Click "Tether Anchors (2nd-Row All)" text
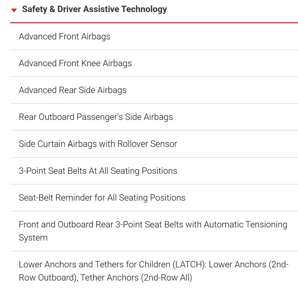Image resolution: width=298 pixels, height=289 pixels. point(136,278)
